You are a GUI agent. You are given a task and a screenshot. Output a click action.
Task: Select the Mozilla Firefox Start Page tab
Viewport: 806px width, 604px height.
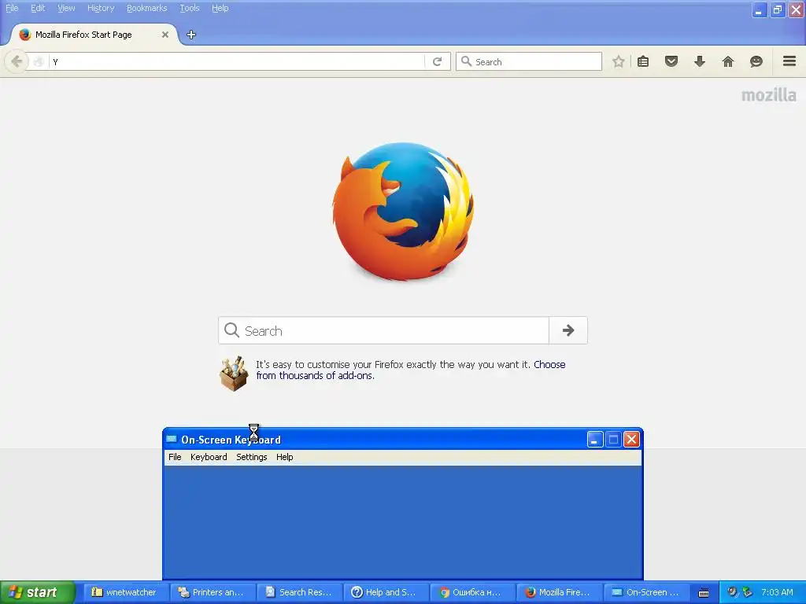94,35
